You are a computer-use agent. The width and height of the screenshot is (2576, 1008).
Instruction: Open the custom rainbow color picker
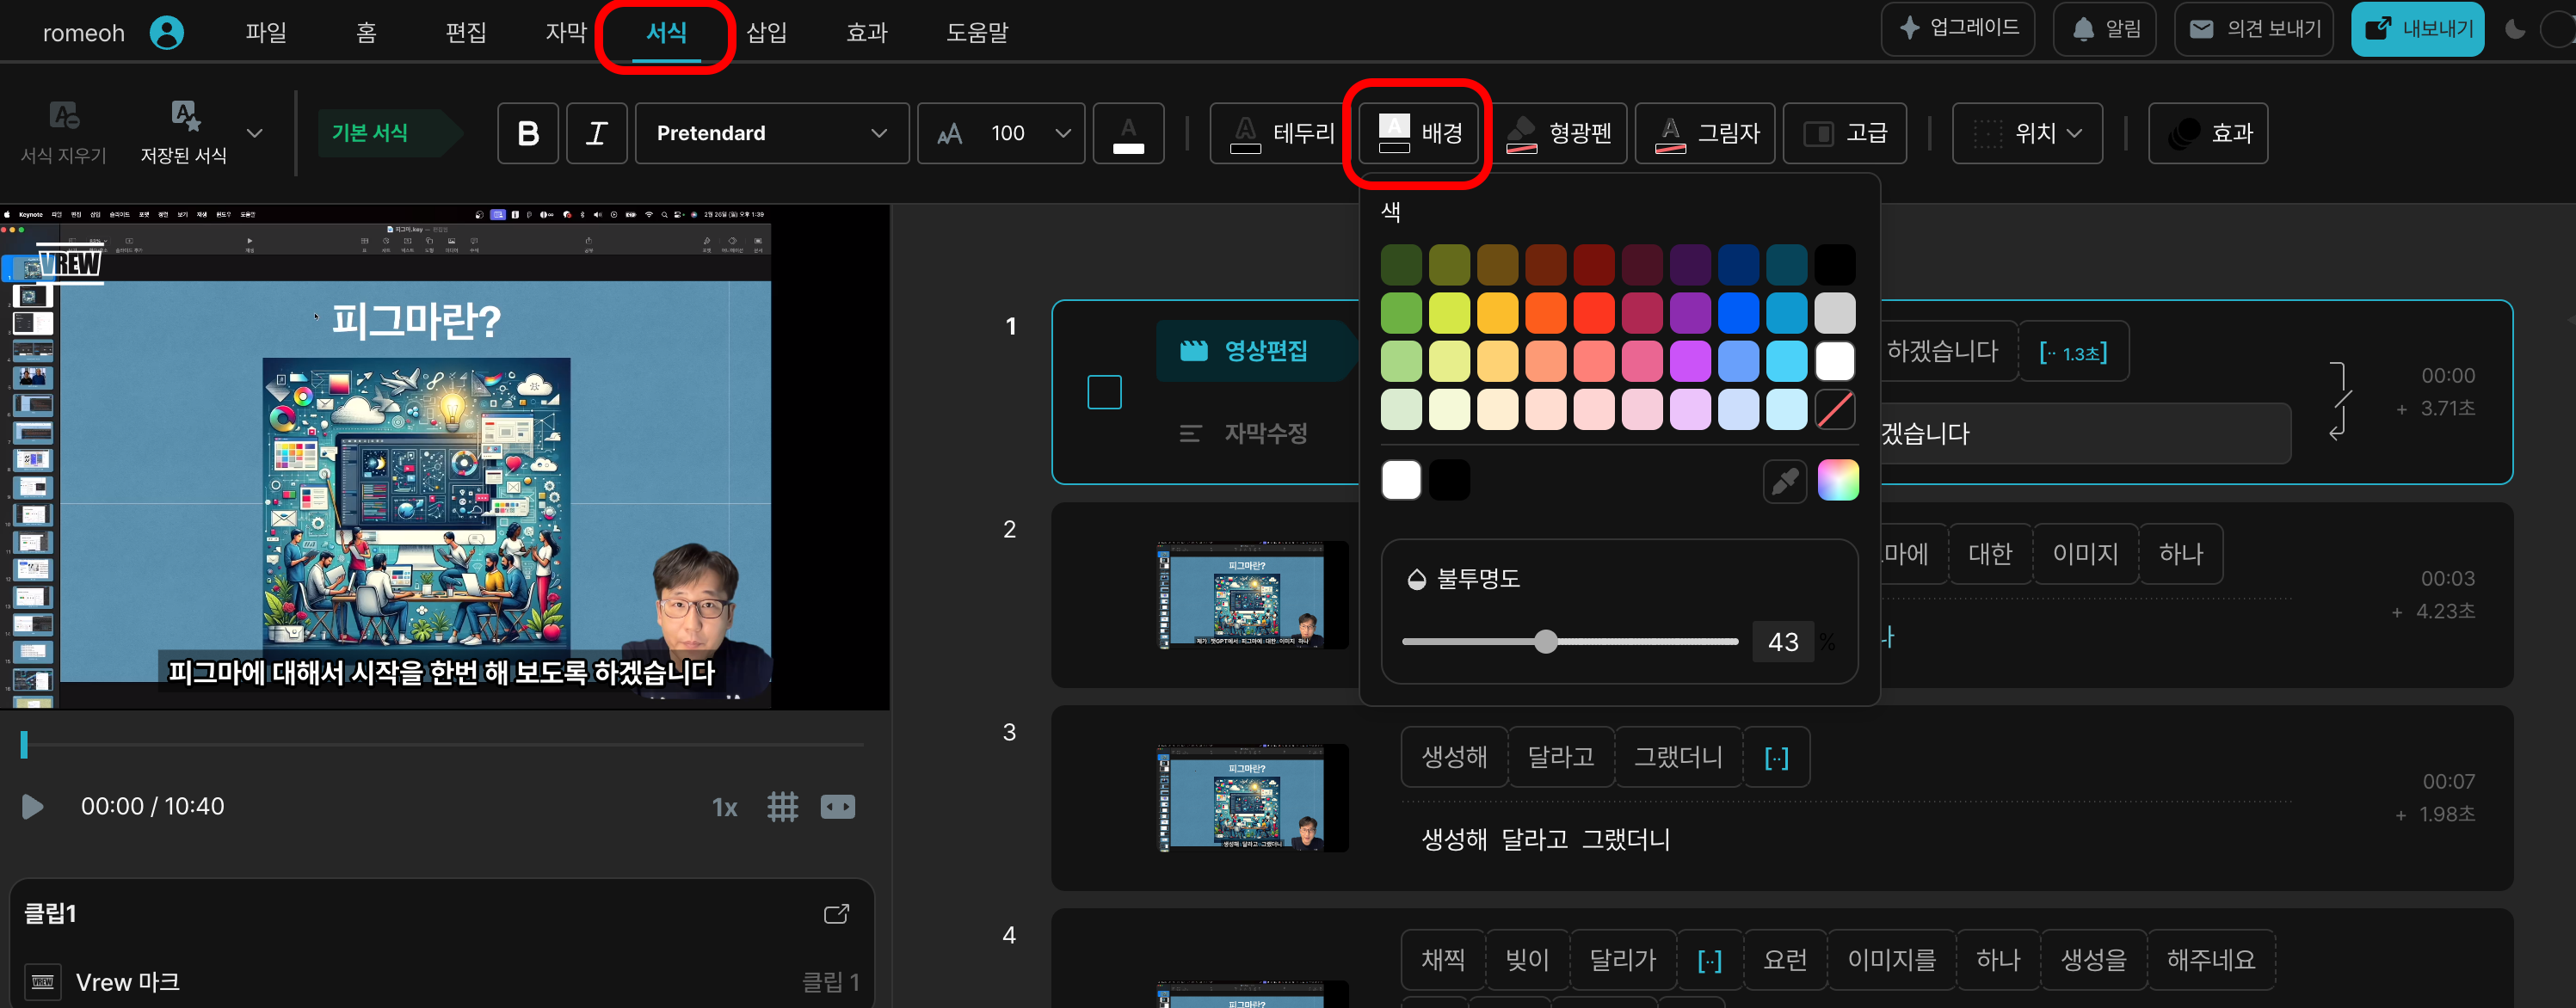[x=1837, y=481]
